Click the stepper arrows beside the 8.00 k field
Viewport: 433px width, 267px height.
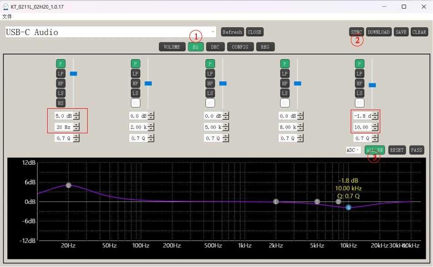(300, 127)
